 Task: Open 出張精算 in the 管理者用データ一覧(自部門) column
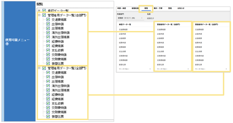[160, 38]
